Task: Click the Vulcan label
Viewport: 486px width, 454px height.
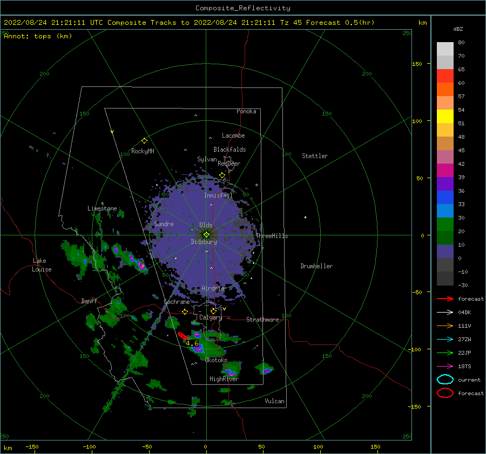Action: pos(274,401)
